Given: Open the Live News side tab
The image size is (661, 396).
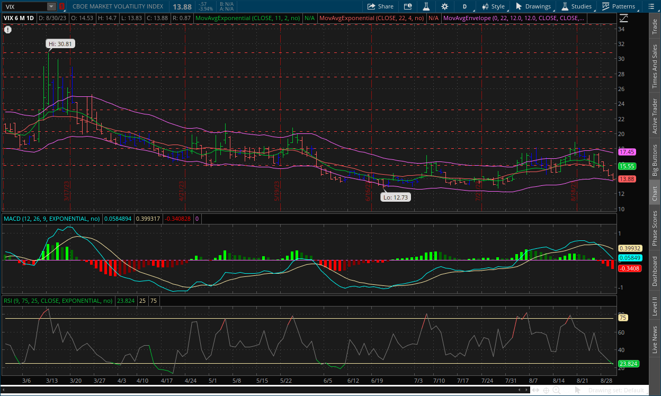Looking at the screenshot, I should pyautogui.click(x=655, y=339).
